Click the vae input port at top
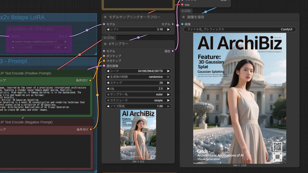 (182, 5)
